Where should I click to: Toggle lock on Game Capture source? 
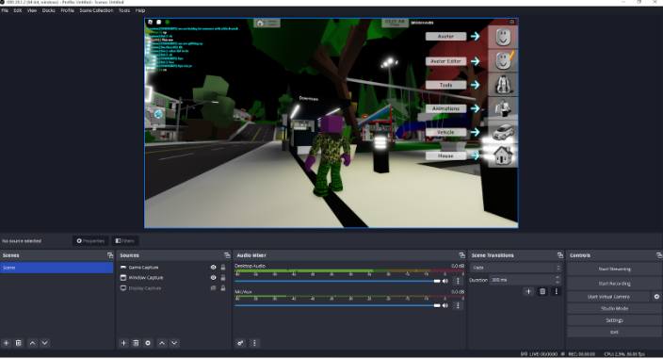pyautogui.click(x=223, y=268)
